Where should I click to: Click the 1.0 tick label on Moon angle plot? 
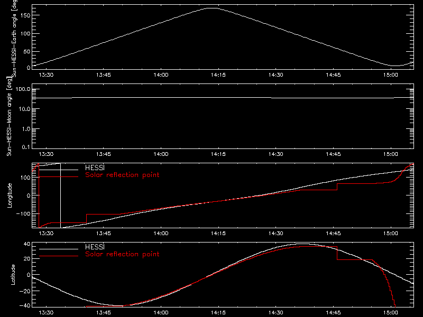click(26, 129)
